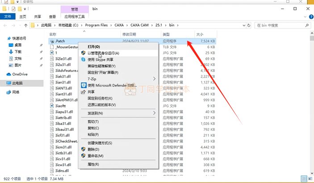Open 下载 in the navigation pane
Image resolution: width=314 pixels, height=183 pixels.
[18, 52]
